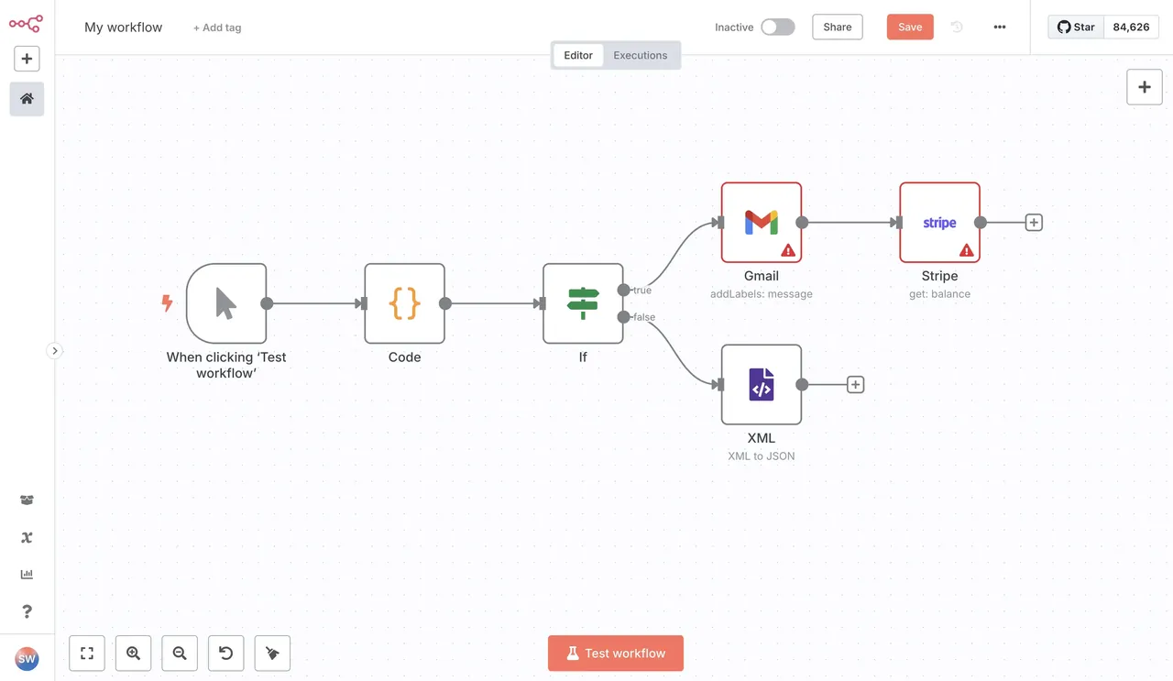Click the My workflow name field
The height and width of the screenshot is (681, 1173).
(124, 27)
